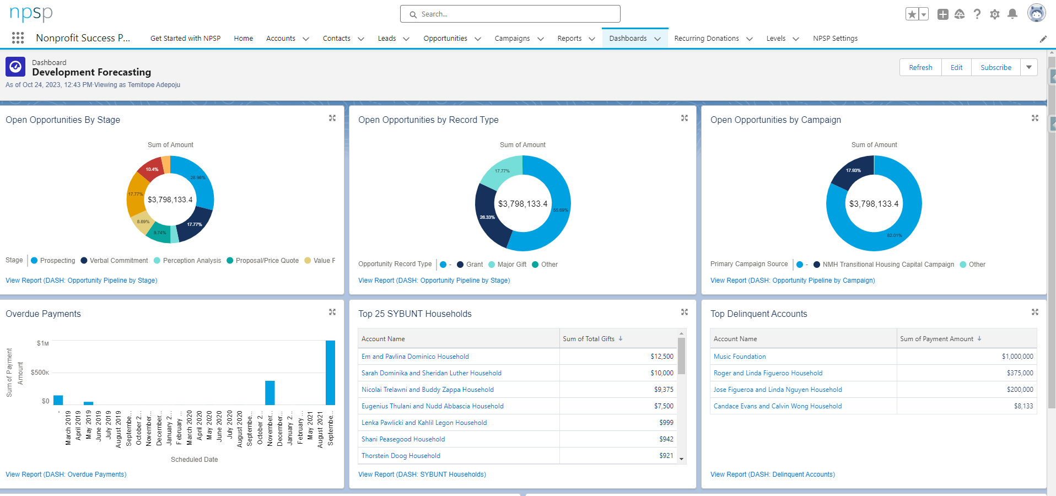Go to the Home tab
Viewport: 1056px width, 496px height.
(244, 39)
